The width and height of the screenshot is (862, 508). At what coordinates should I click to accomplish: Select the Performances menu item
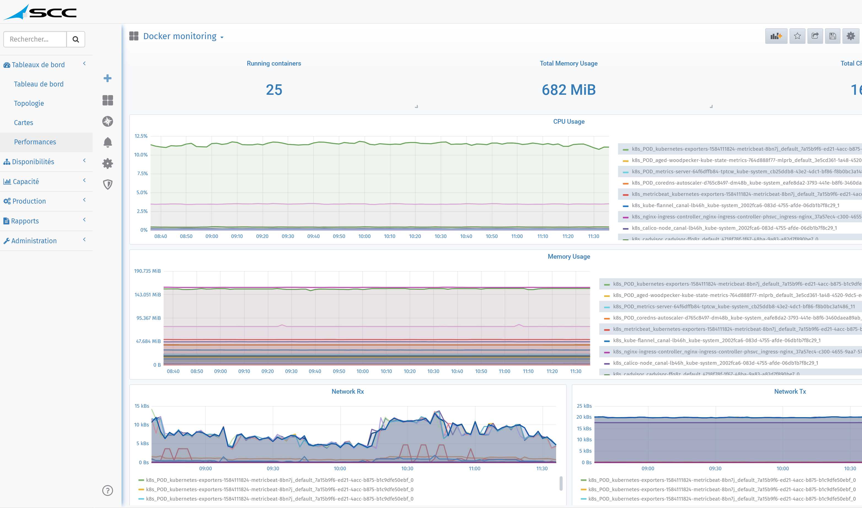coord(35,142)
